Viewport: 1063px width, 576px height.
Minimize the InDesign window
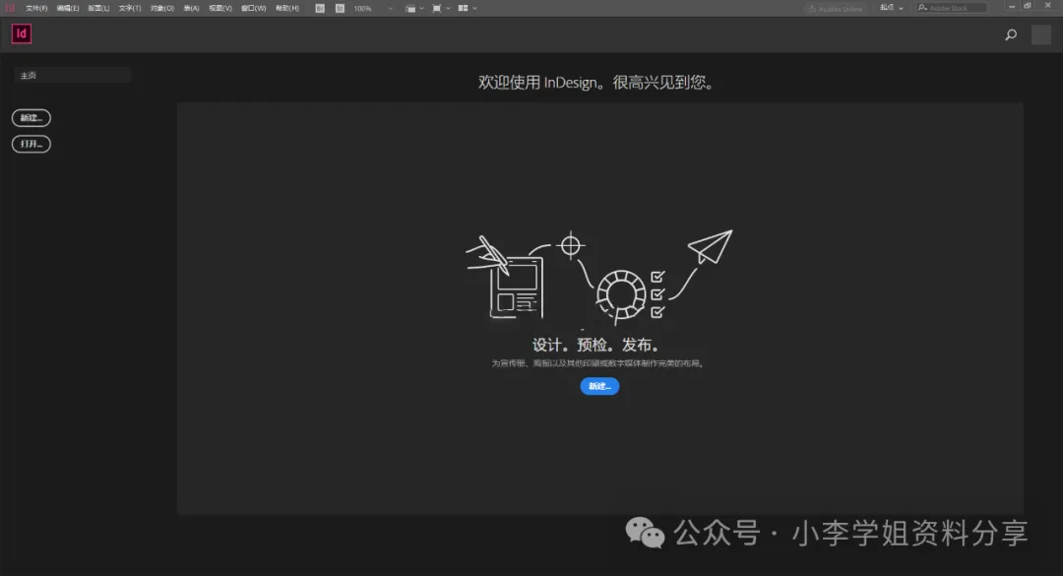pos(1012,6)
